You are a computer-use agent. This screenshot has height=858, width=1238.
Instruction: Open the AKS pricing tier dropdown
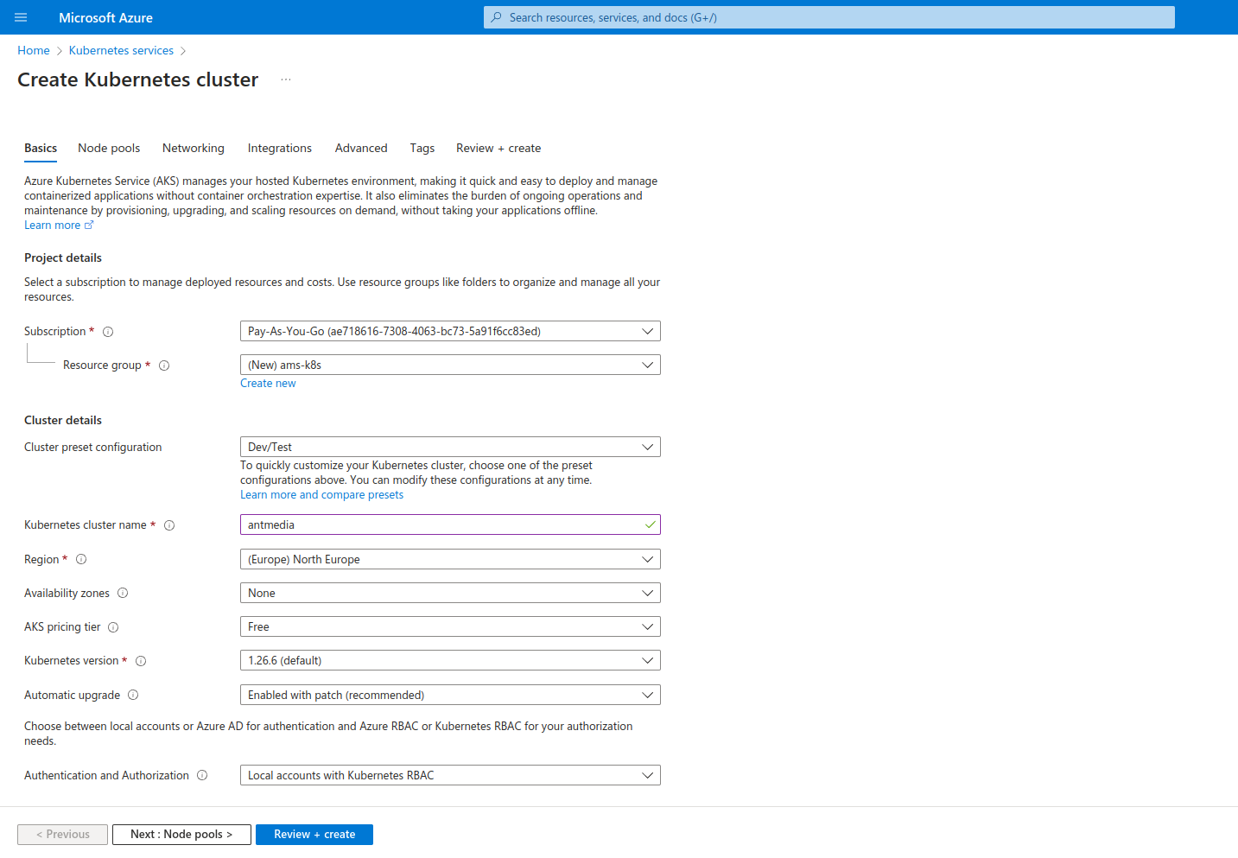point(450,626)
